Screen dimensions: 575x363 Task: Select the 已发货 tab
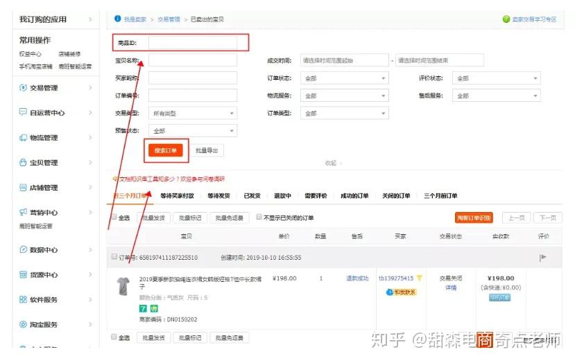[252, 195]
